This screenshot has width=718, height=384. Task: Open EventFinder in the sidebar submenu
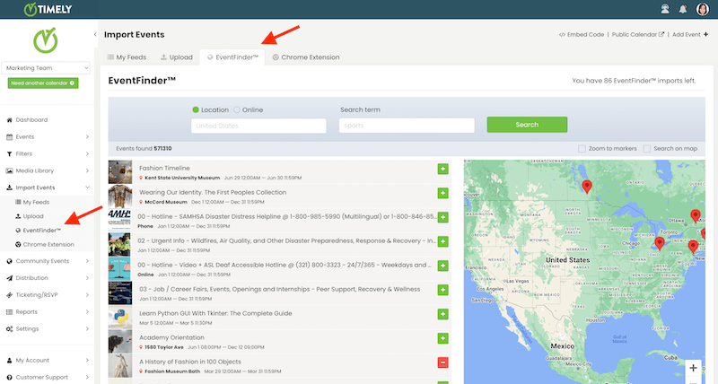[38, 231]
